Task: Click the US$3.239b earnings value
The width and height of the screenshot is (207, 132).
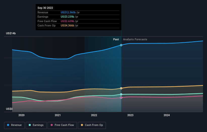Action: 68,17
